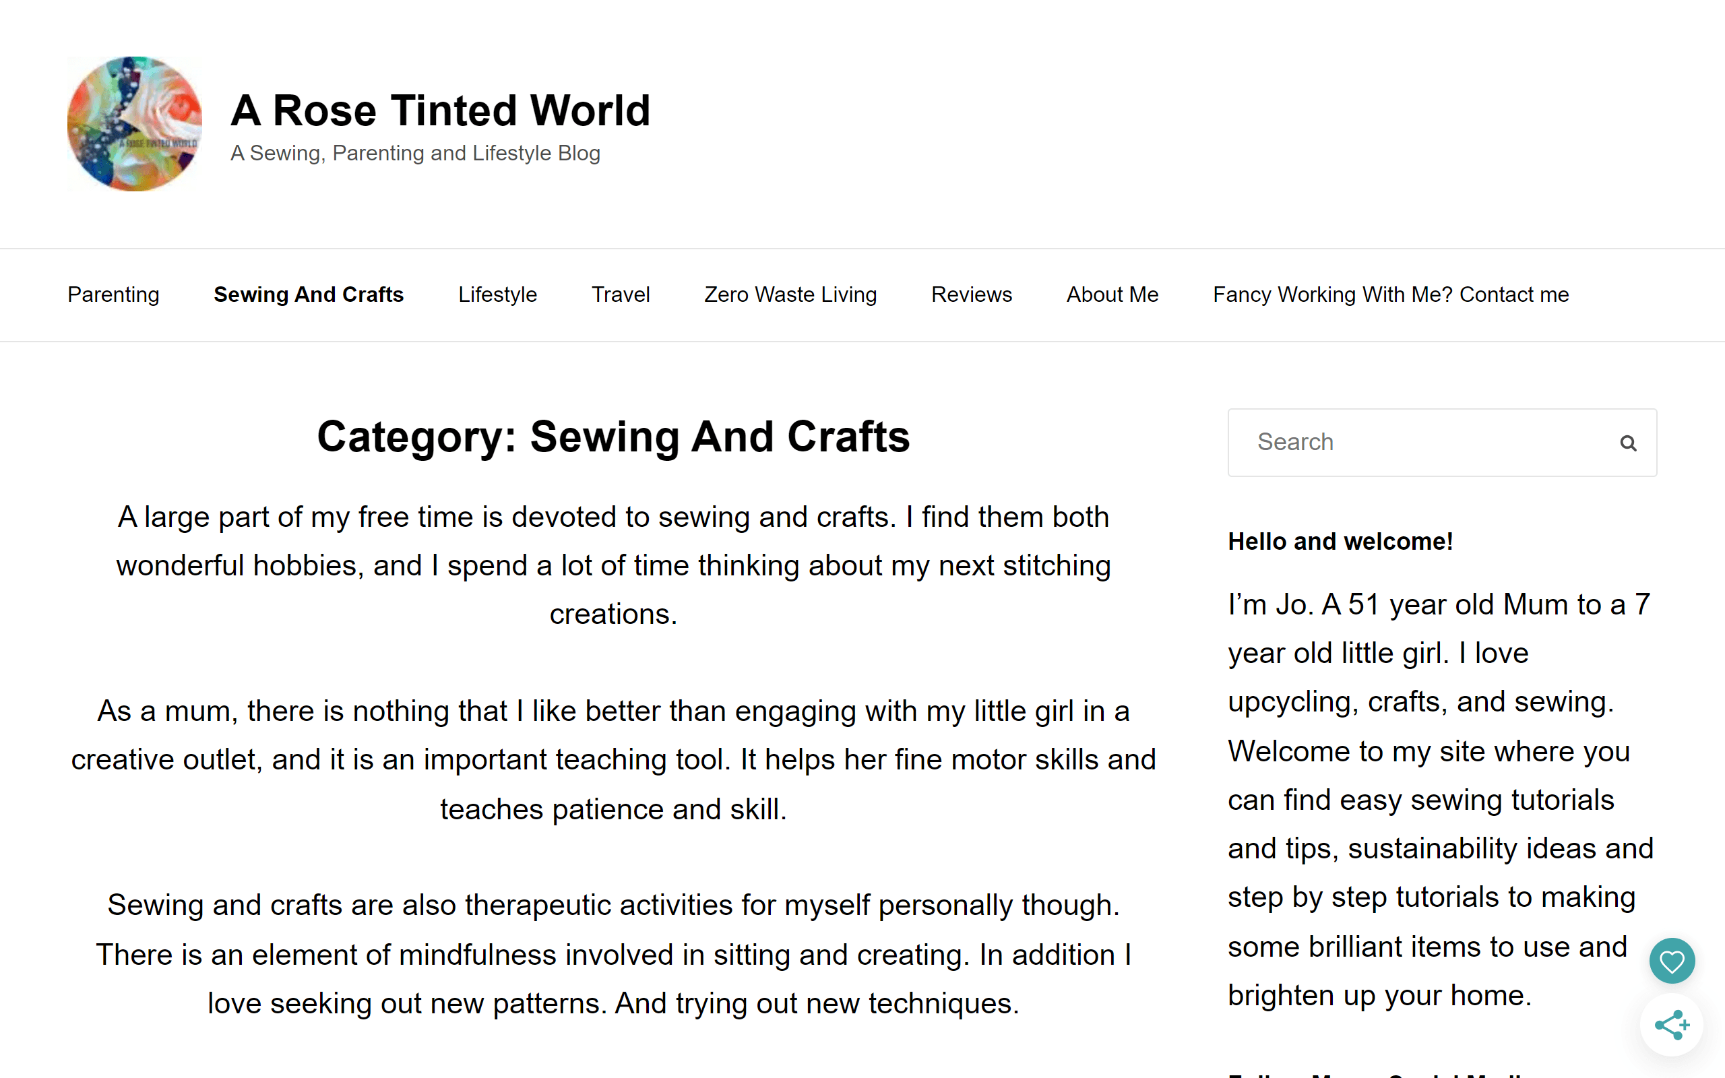Click the blog tagline under the title
This screenshot has width=1725, height=1078.
coord(415,154)
